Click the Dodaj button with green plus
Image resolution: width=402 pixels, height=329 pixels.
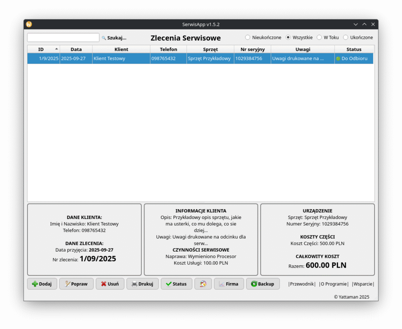[x=42, y=284]
